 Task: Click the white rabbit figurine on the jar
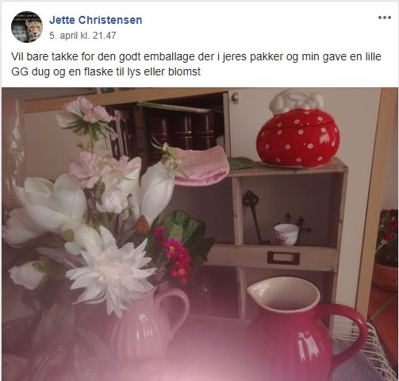click(x=297, y=102)
